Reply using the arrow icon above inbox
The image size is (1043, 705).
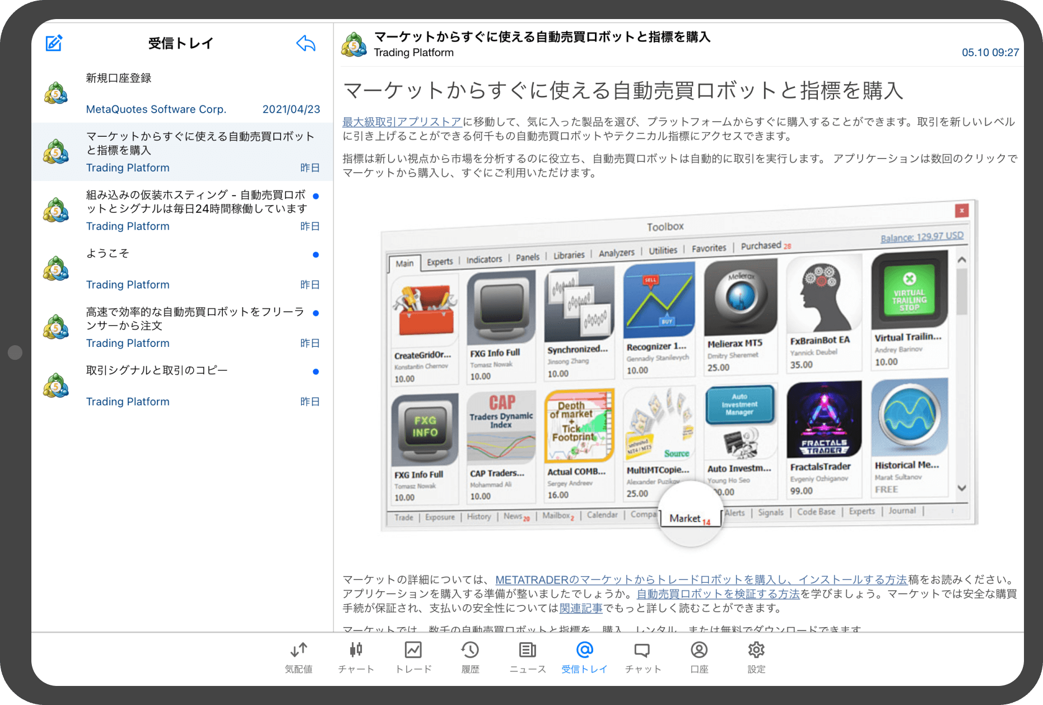coord(305,43)
